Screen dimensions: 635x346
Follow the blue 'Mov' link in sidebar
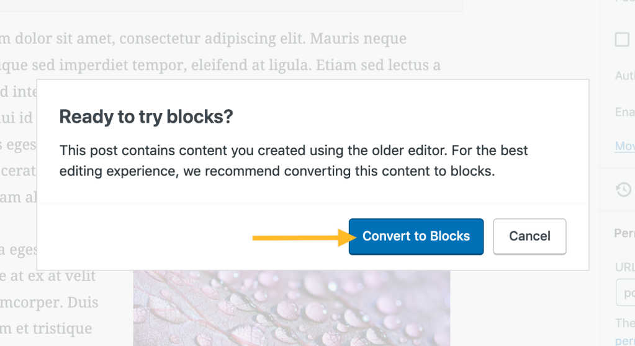[x=625, y=146]
